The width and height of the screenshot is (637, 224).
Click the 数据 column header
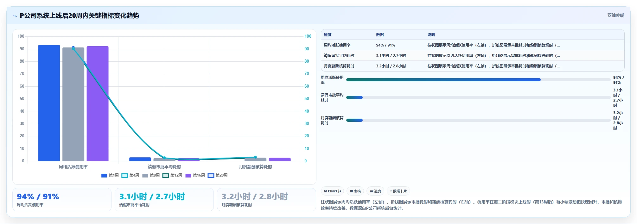tap(380, 35)
